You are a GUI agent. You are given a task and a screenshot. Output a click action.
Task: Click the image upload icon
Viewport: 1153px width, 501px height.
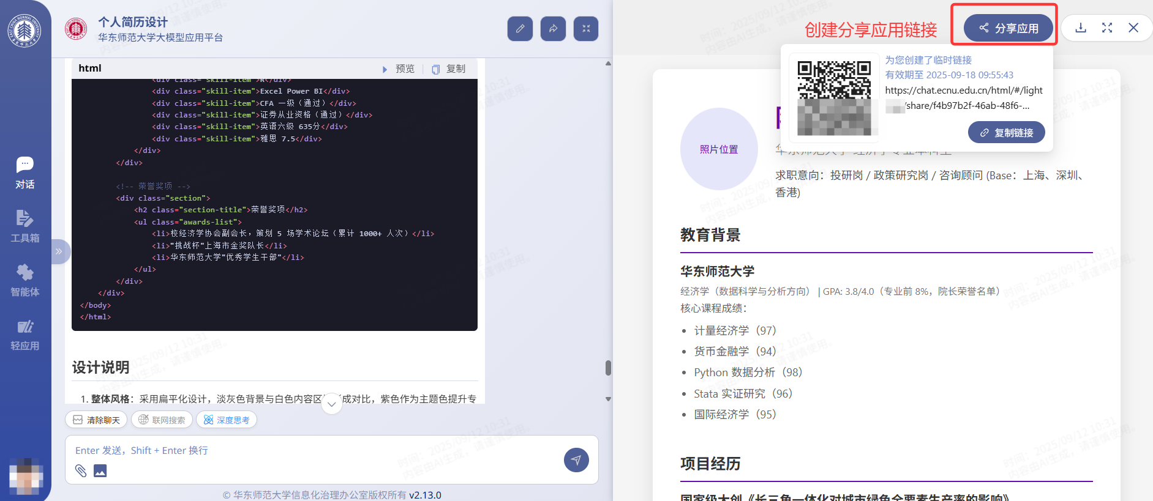[x=100, y=470]
